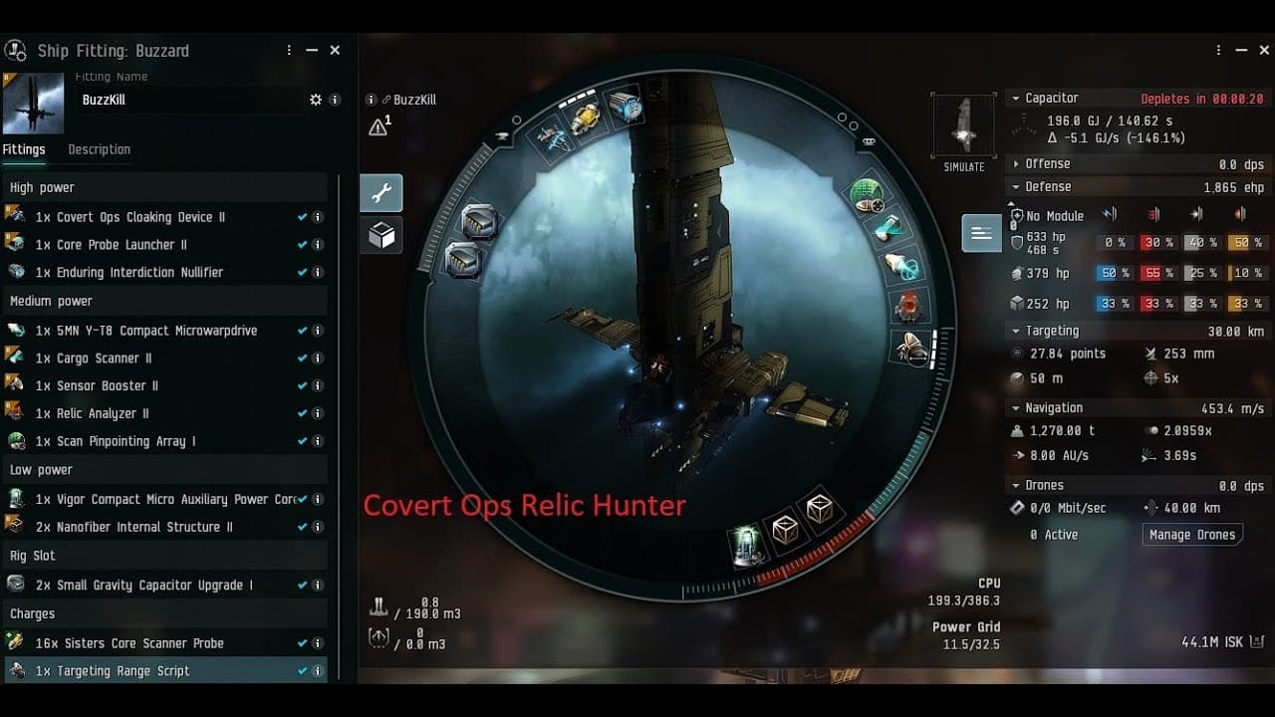Viewport: 1275px width, 717px height.
Task: Toggle checkmark for Sensor Booster II
Action: coord(302,385)
